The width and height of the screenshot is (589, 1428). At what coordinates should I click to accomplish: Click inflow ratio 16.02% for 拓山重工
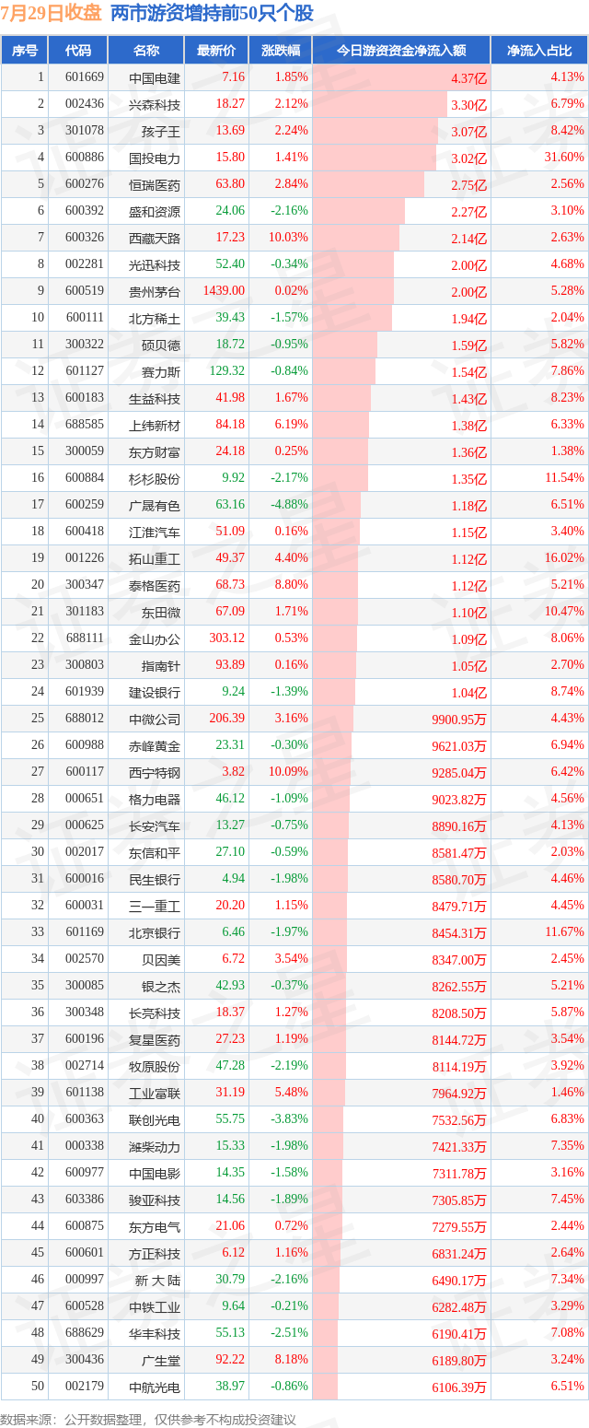pyautogui.click(x=565, y=558)
